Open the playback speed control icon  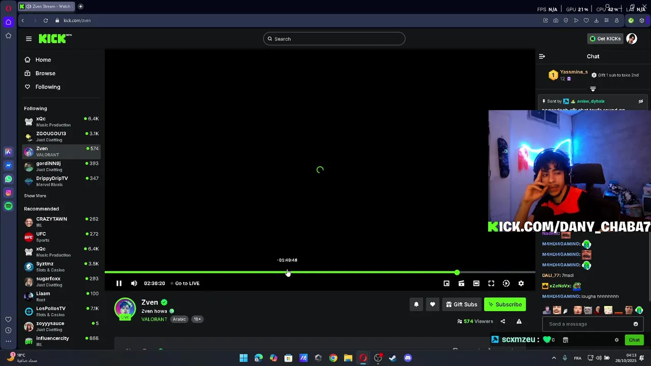506,283
